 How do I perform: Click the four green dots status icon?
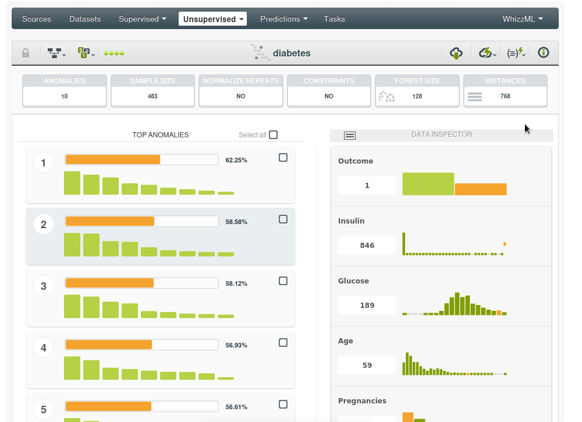point(114,54)
